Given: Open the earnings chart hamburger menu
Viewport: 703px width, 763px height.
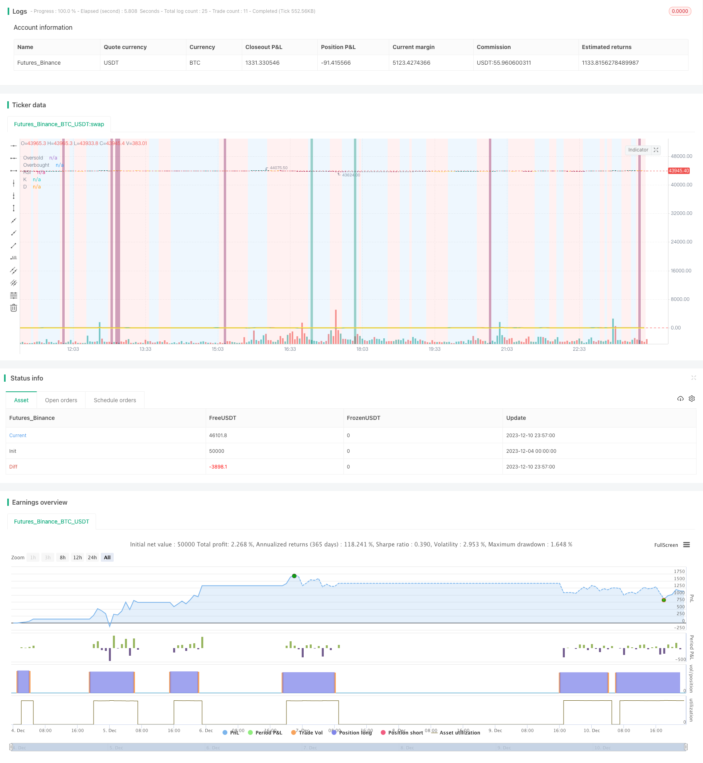Looking at the screenshot, I should coord(687,545).
